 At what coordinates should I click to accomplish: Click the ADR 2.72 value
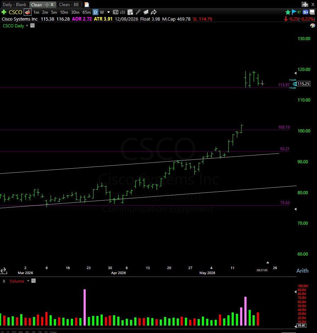pyautogui.click(x=82, y=19)
